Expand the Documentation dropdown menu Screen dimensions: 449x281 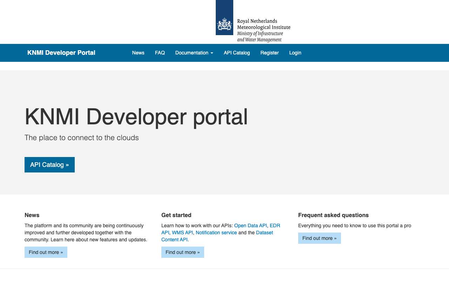click(194, 53)
